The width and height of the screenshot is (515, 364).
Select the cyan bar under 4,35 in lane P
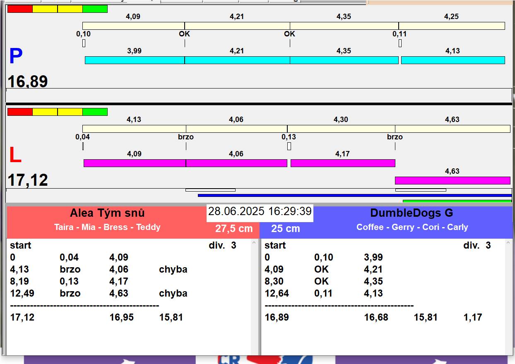click(344, 60)
